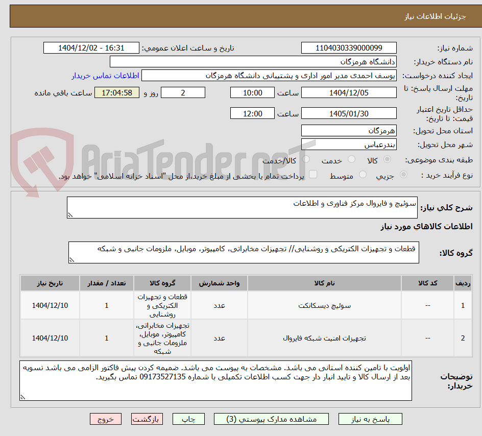Viewport: 482px width, 436px height.
Task: Click the گروه کالا textarea
Action: point(244,252)
